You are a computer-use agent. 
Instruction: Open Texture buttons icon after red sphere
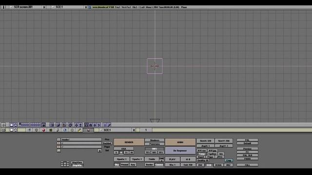(51, 130)
